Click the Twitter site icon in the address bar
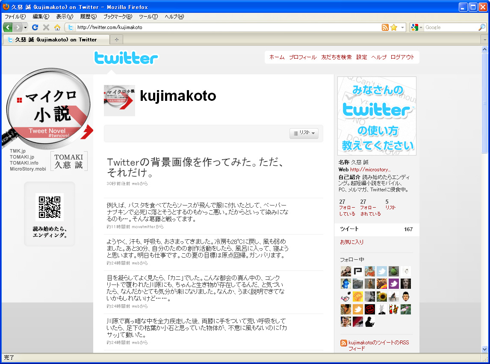This screenshot has width=490, height=364. click(71, 27)
